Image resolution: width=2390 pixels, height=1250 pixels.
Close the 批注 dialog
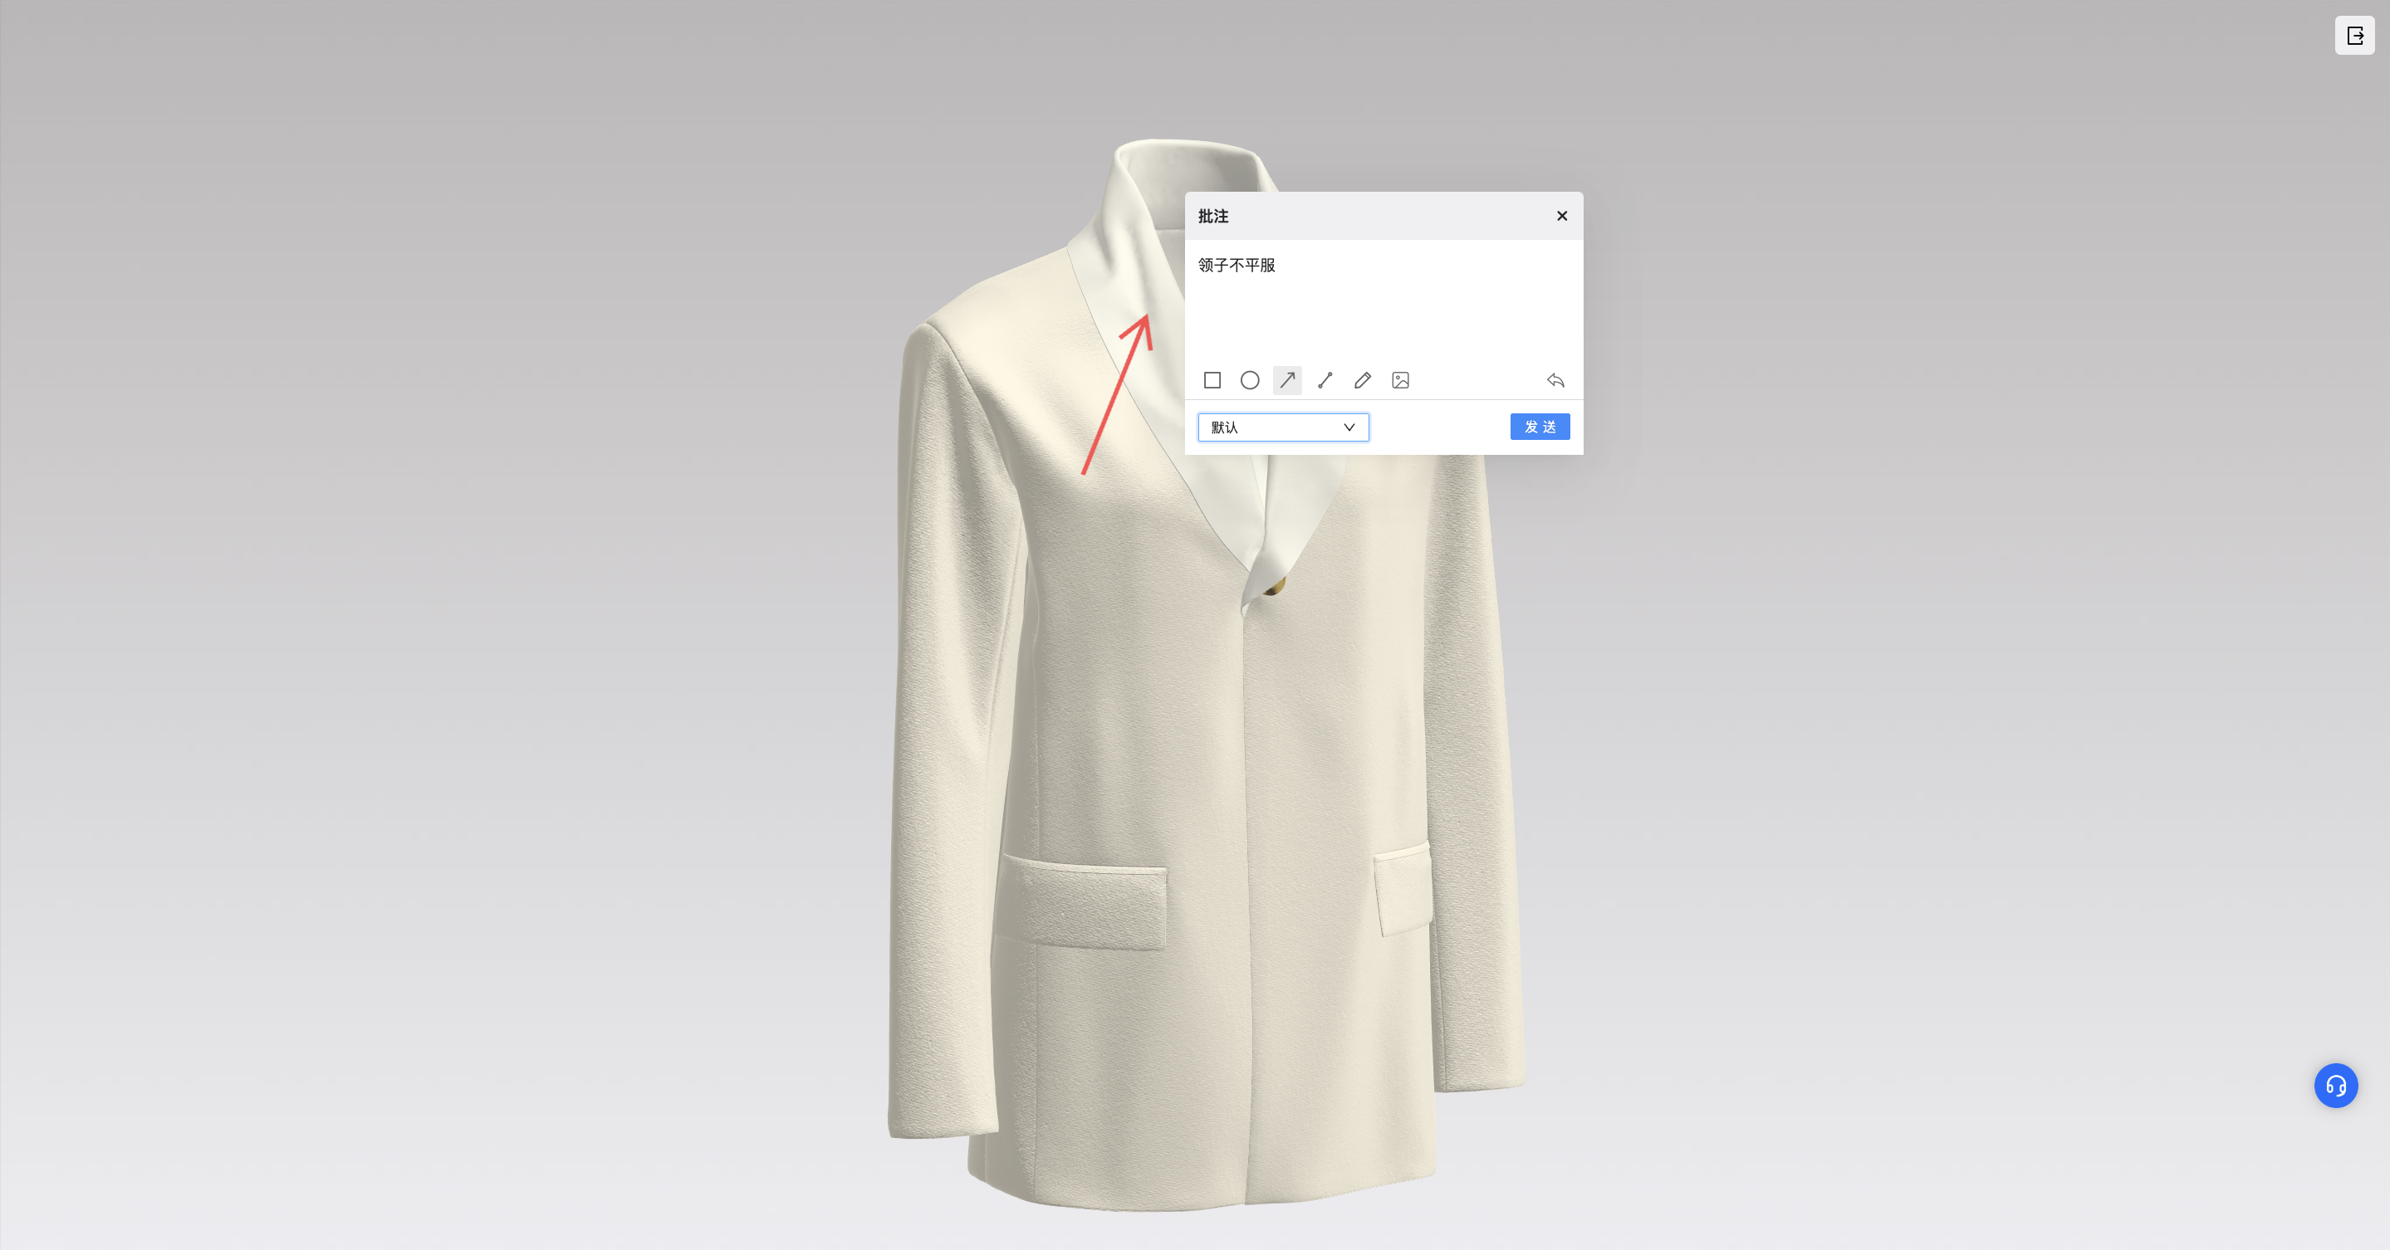tap(1561, 216)
